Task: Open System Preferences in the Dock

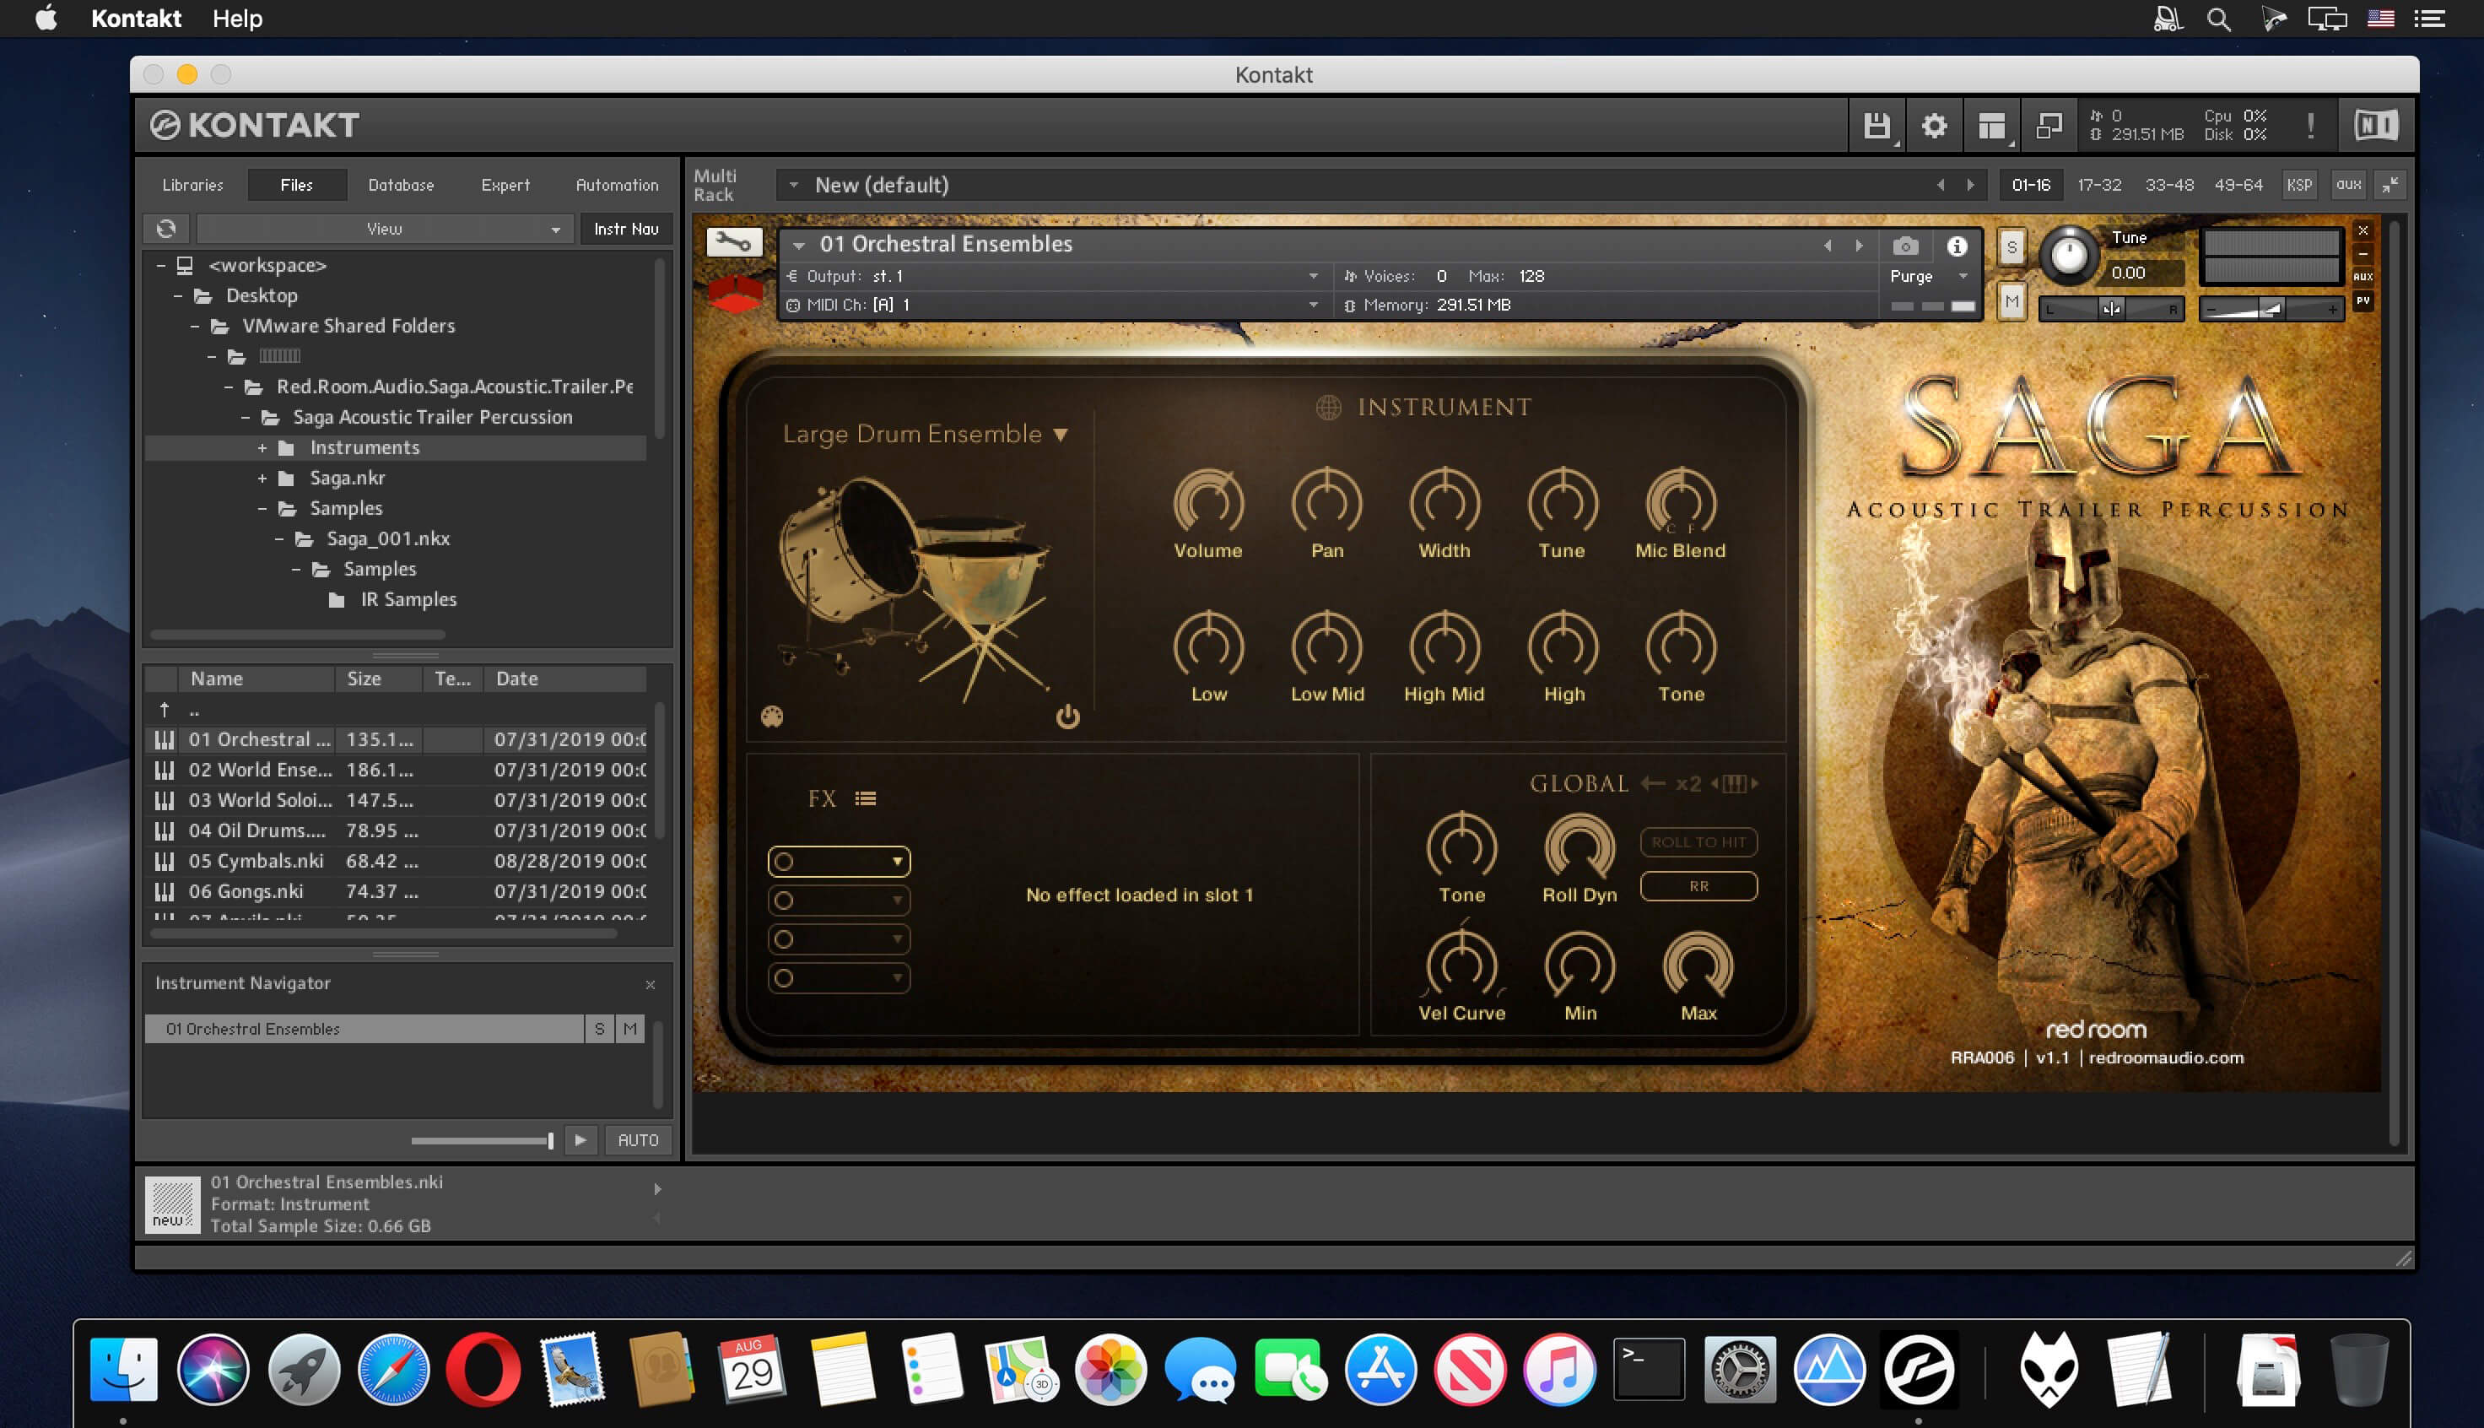Action: click(x=1739, y=1369)
